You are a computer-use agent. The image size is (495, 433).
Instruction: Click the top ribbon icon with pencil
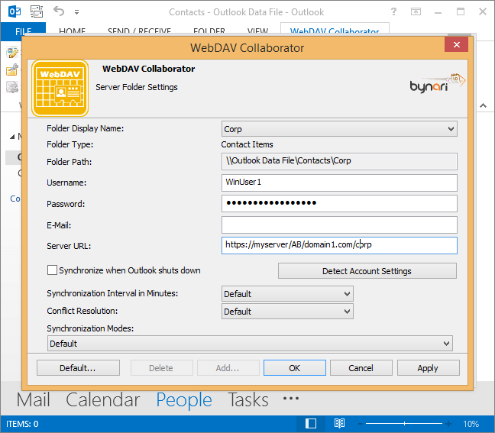pos(12,53)
